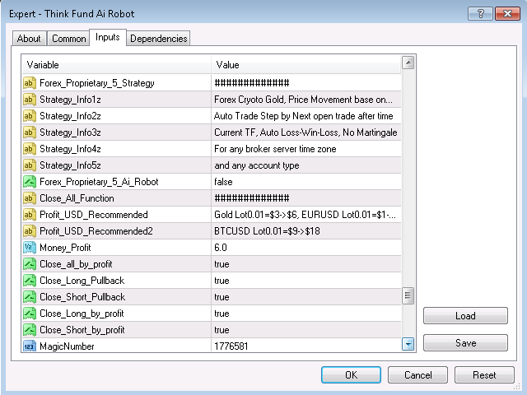Click the string icon next to Strategy_Info1z
This screenshot has width=527, height=395.
(30, 100)
